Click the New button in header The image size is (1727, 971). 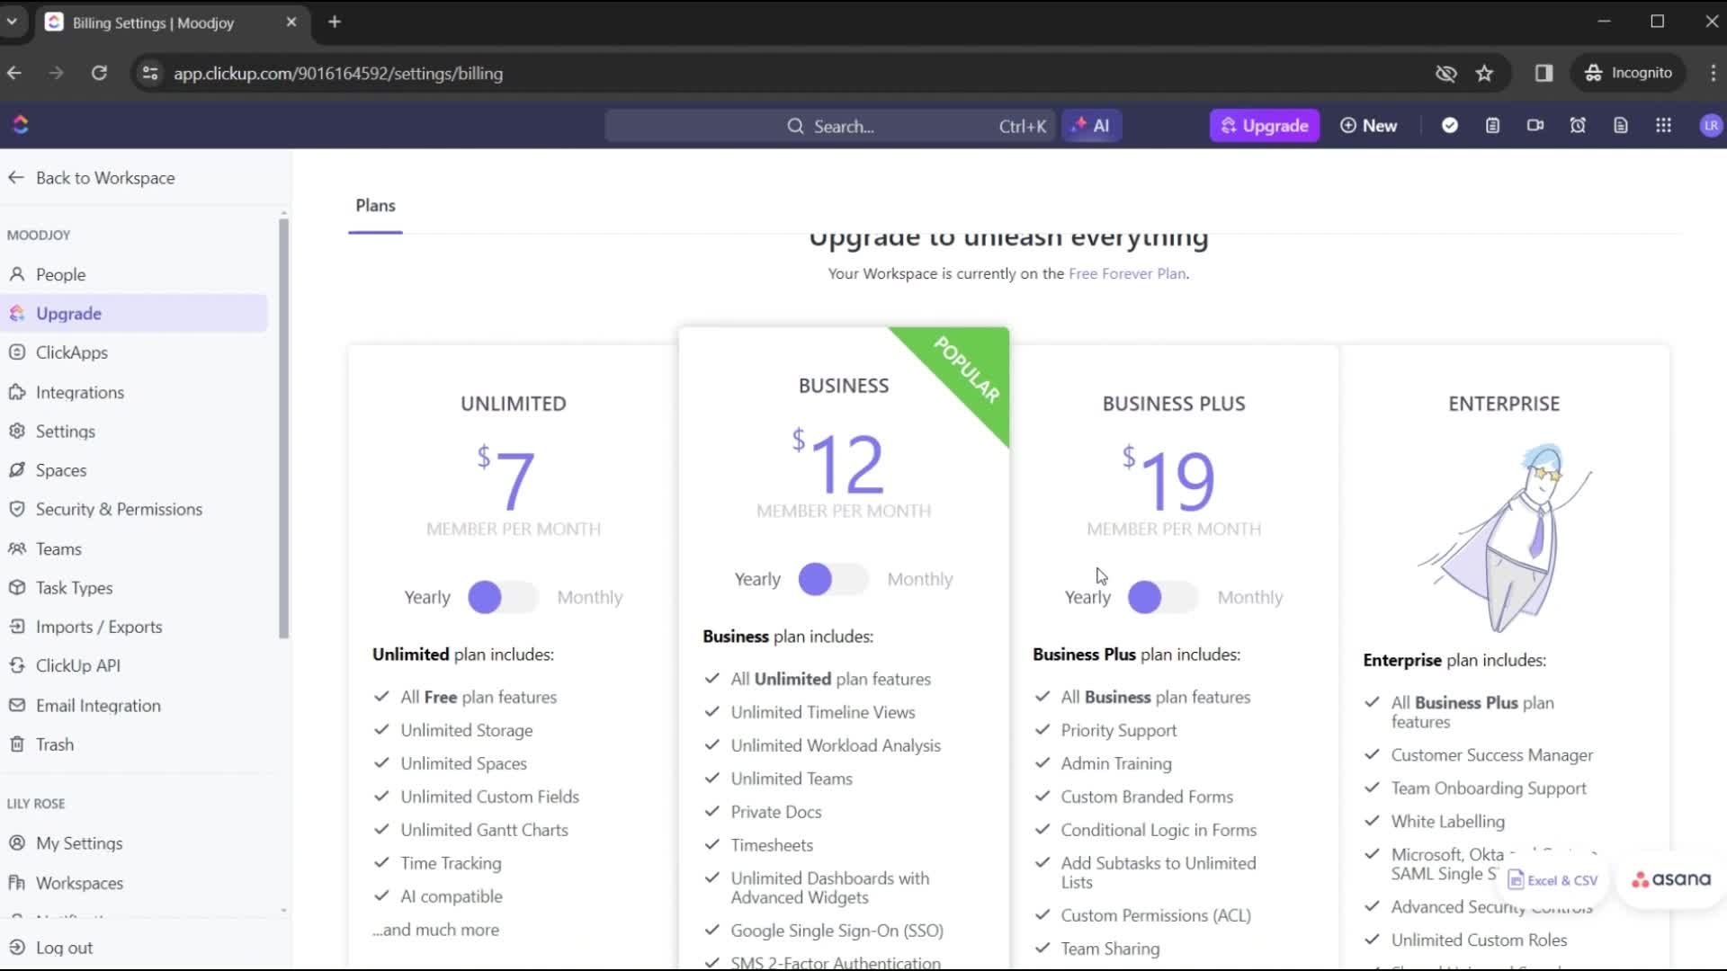1368,126
